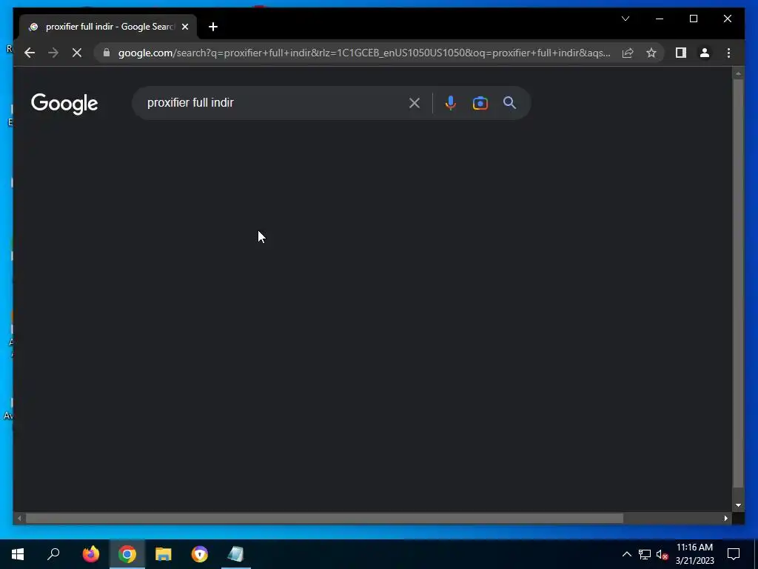
Task: Stop the page loading with X button
Action: pyautogui.click(x=77, y=53)
